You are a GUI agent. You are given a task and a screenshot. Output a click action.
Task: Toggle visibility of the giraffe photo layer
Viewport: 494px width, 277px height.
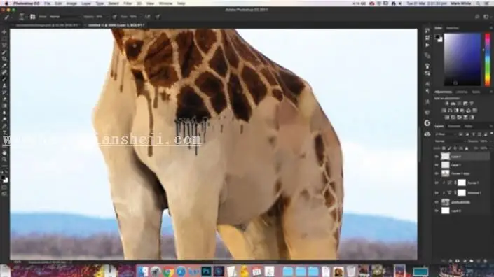click(x=437, y=202)
